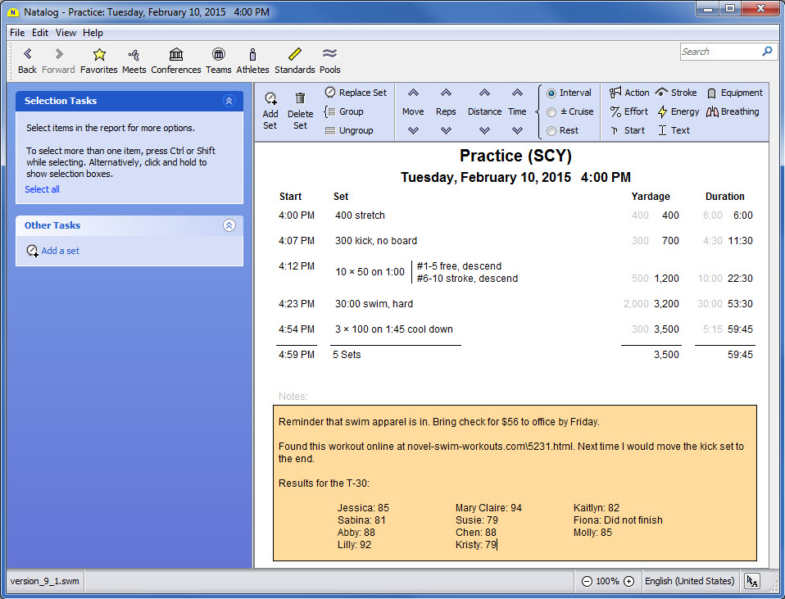
Task: Click the Select all link
Action: [42, 189]
